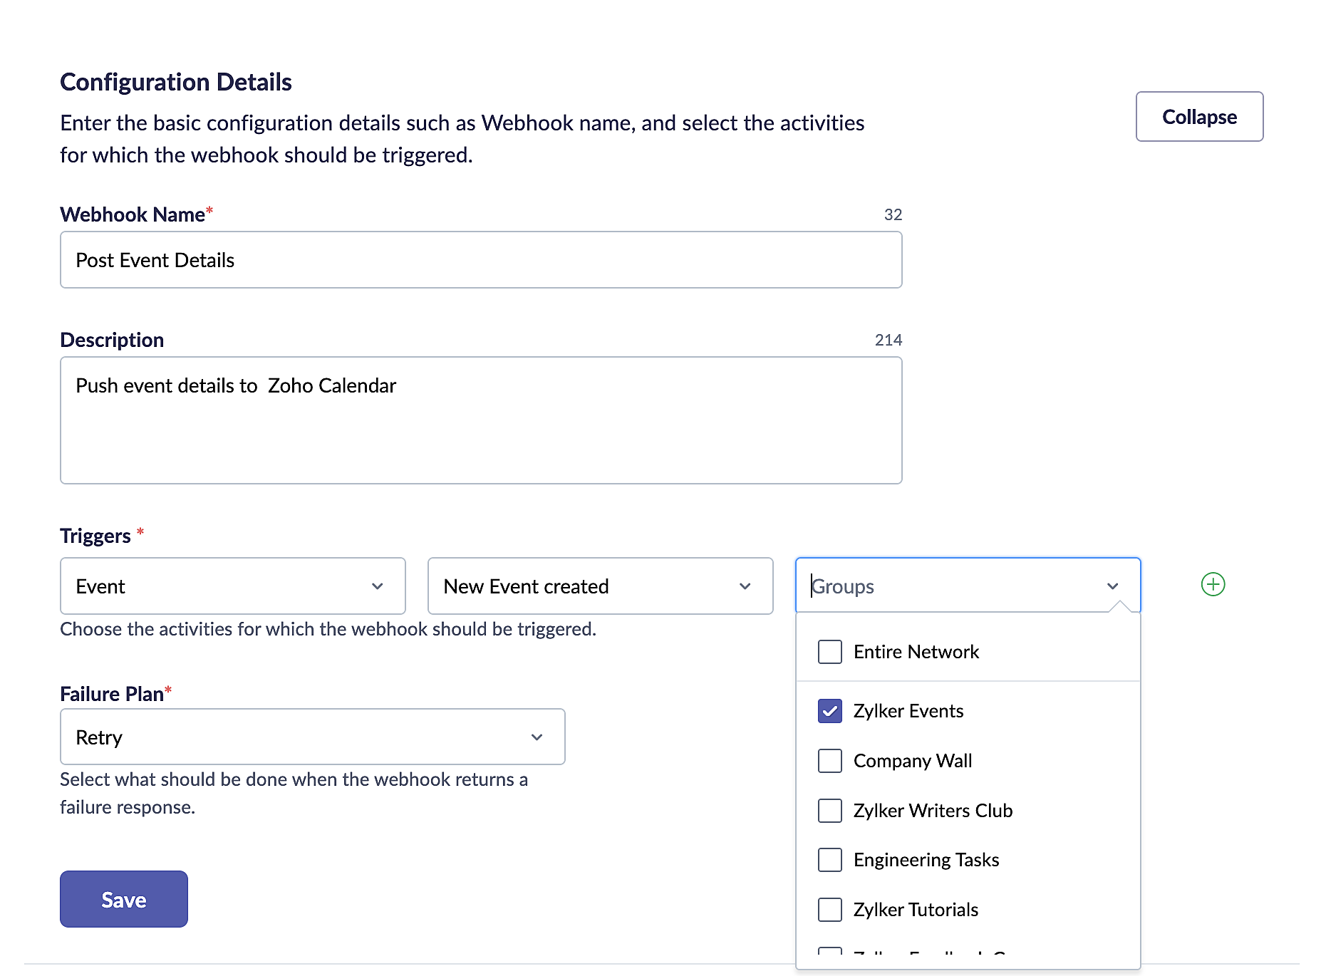Click the Groups search input box

[948, 586]
